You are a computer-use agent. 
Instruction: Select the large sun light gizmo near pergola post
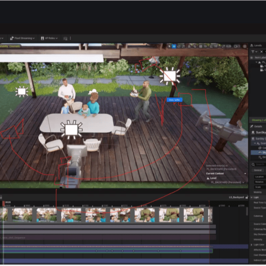point(170,76)
